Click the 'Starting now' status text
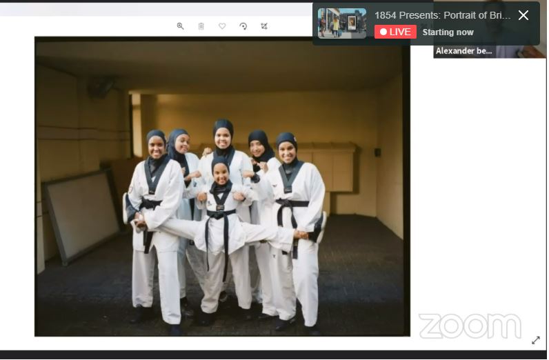The height and width of the screenshot is (360, 549). tap(448, 32)
